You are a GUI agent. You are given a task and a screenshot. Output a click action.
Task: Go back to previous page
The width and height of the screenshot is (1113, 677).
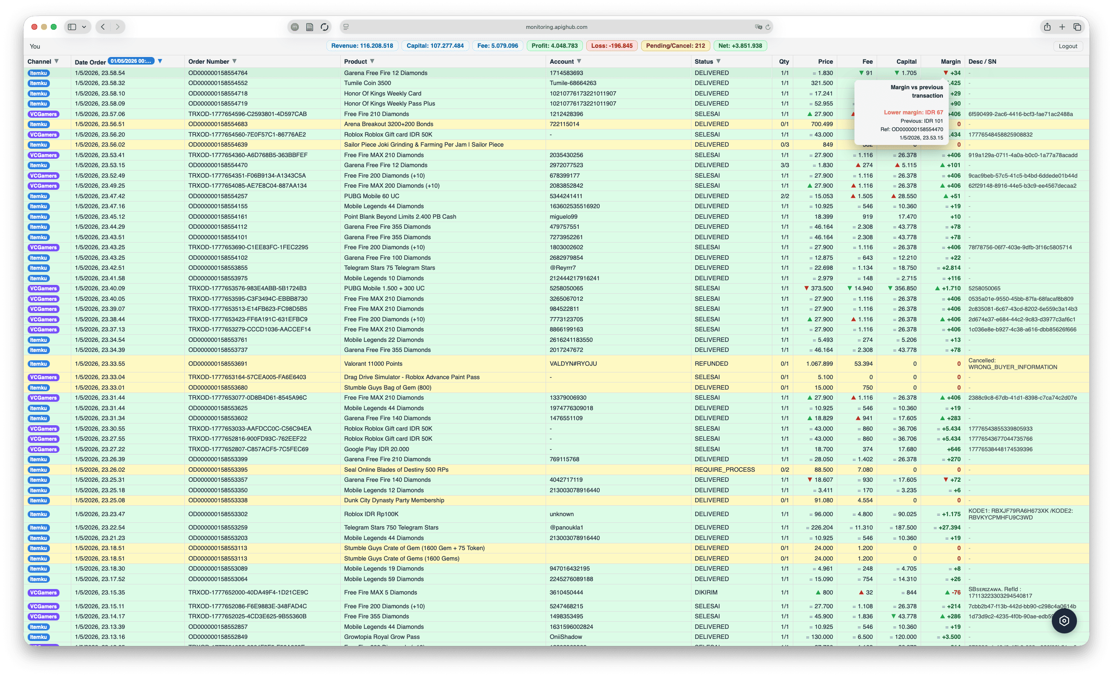(103, 27)
